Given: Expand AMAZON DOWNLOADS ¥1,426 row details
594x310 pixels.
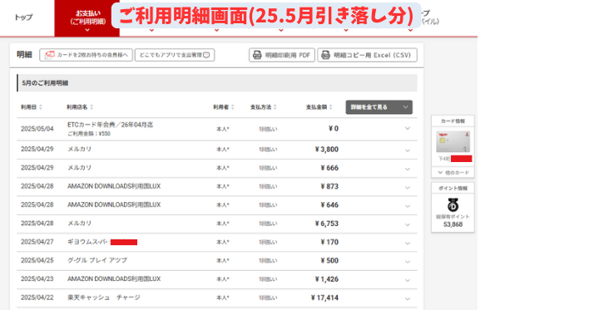Looking at the screenshot, I should pos(408,280).
